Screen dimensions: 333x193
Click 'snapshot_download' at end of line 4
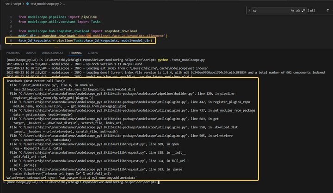120,31
